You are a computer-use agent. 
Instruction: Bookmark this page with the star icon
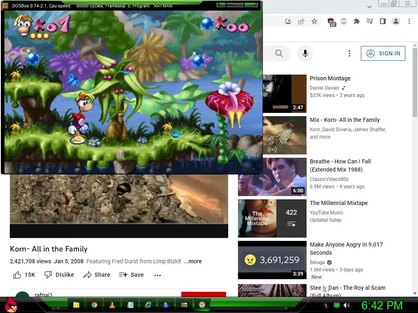[314, 21]
